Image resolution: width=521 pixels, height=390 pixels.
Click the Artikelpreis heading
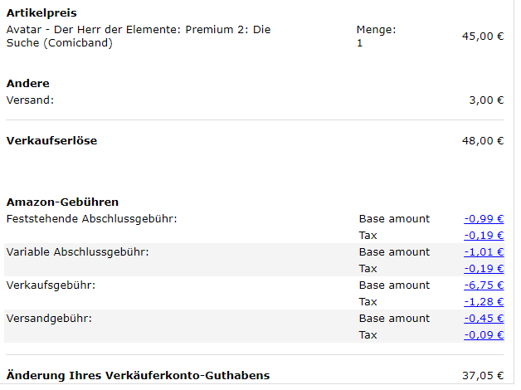pos(41,13)
